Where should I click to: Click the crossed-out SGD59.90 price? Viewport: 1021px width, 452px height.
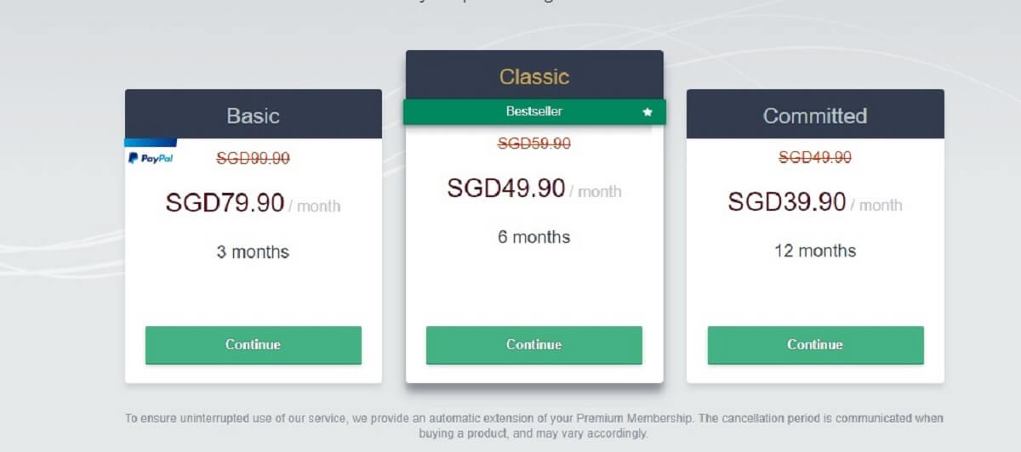point(534,144)
